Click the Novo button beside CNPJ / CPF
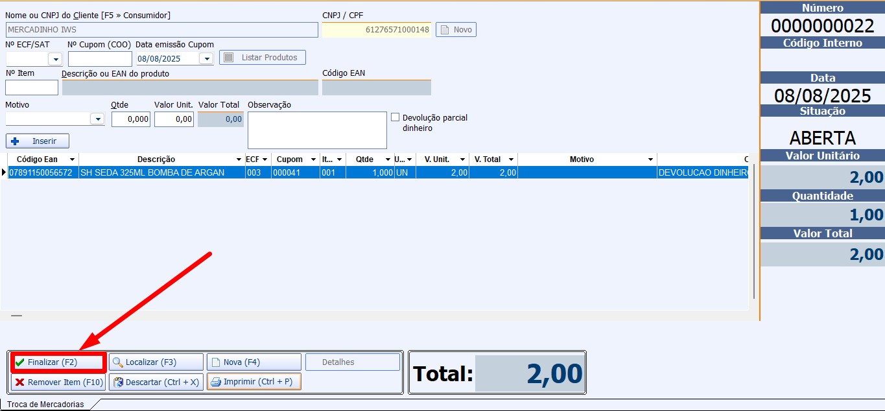The height and width of the screenshot is (411, 885). point(456,30)
